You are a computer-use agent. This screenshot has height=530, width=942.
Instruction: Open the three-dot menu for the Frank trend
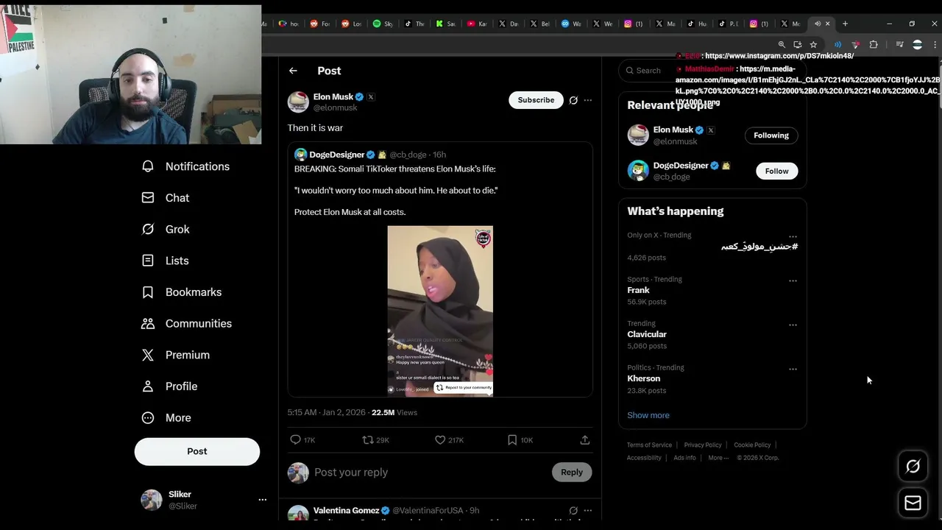point(793,280)
